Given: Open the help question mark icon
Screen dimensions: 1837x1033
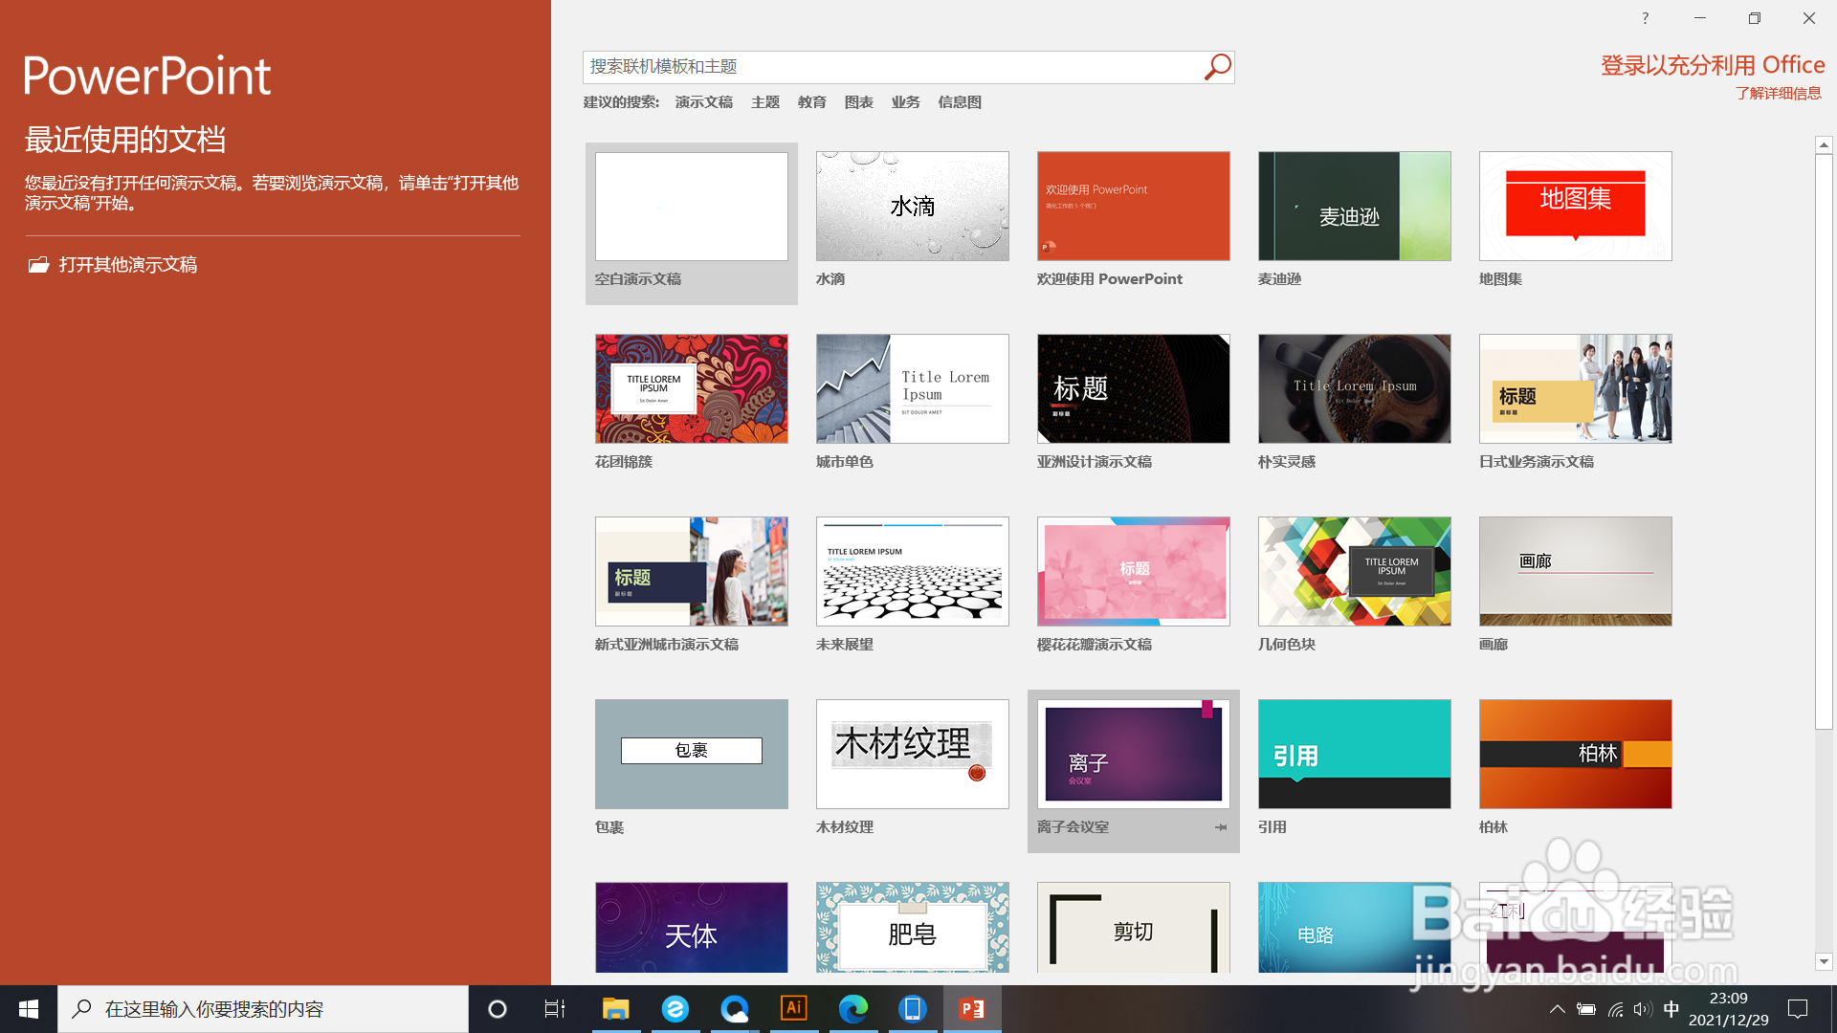Looking at the screenshot, I should point(1646,18).
